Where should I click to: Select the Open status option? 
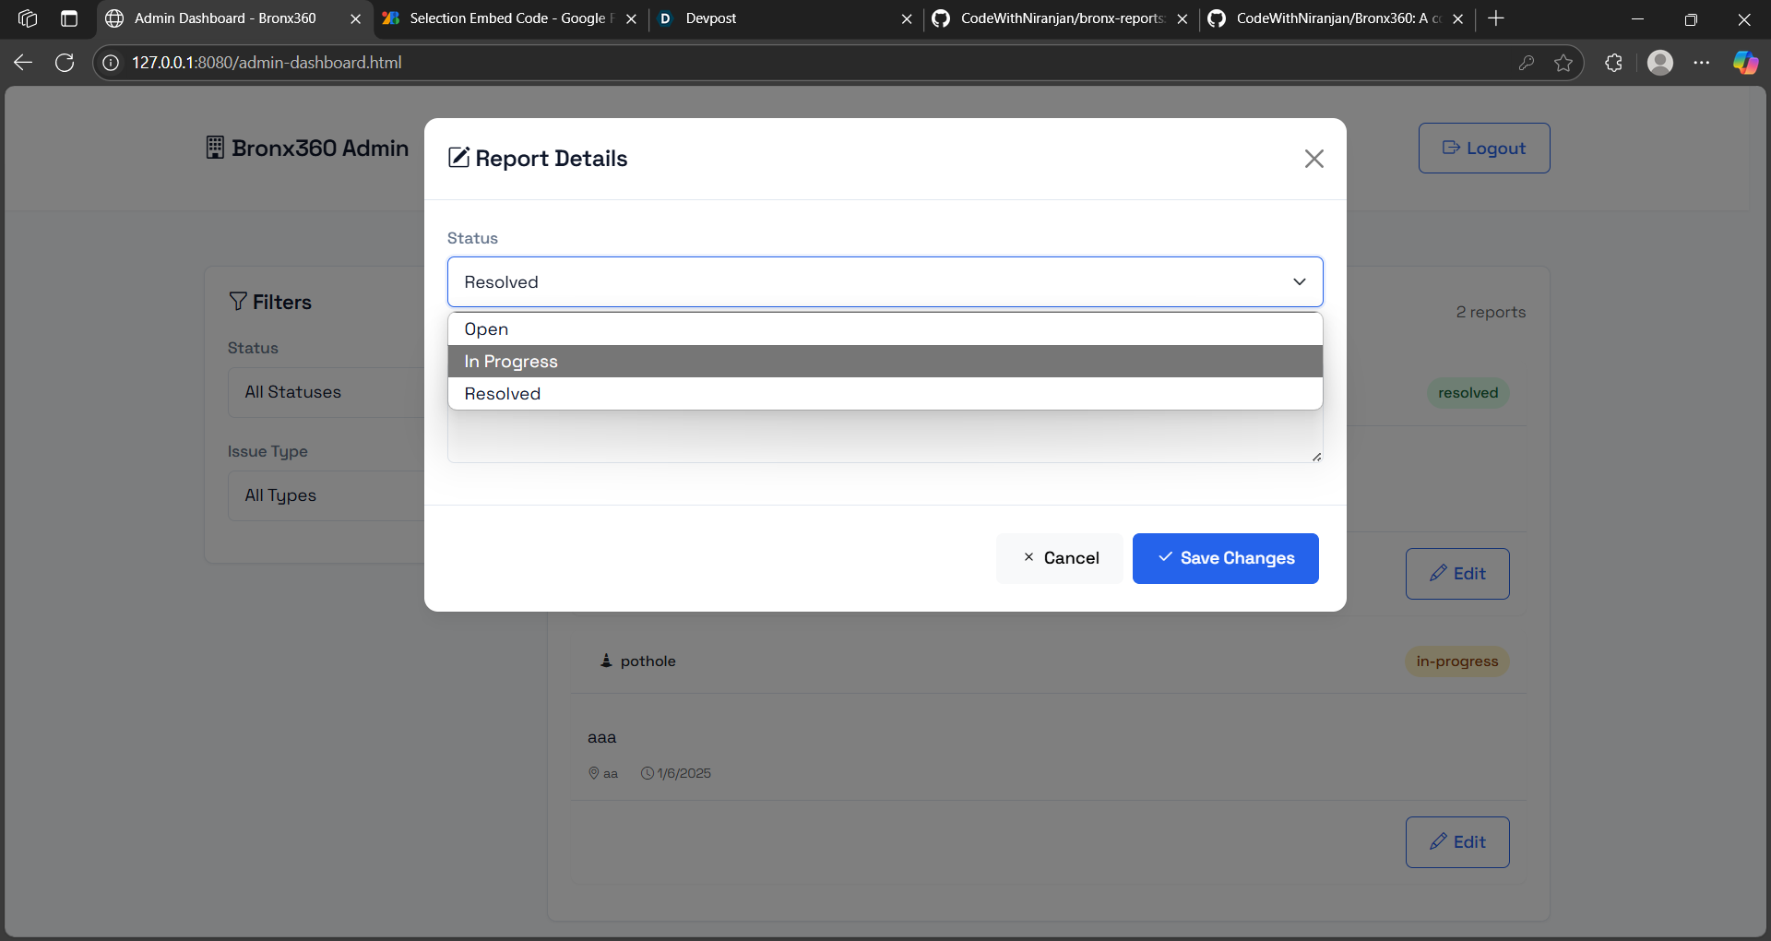(x=885, y=329)
